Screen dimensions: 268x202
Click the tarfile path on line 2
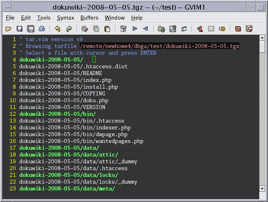point(160,46)
